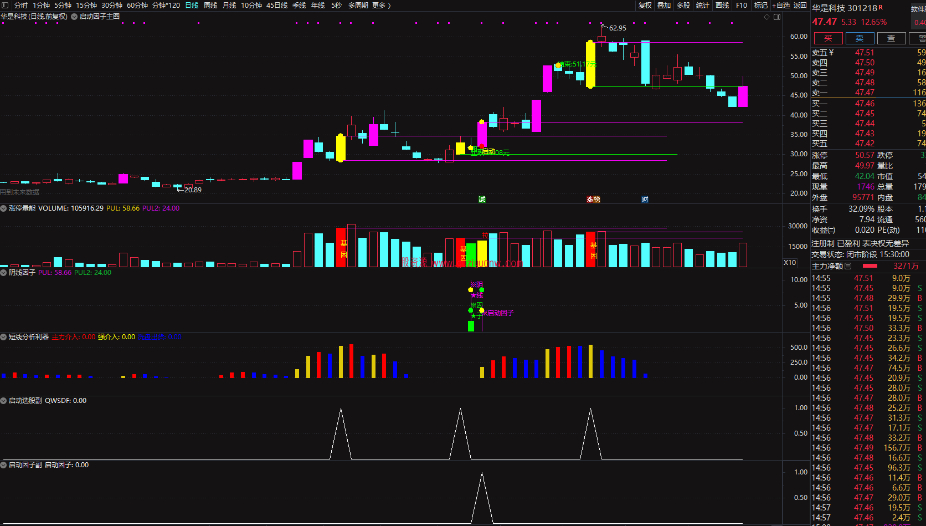Click the diamond icon above the price axis
The height and width of the screenshot is (526, 926).
pyautogui.click(x=767, y=17)
